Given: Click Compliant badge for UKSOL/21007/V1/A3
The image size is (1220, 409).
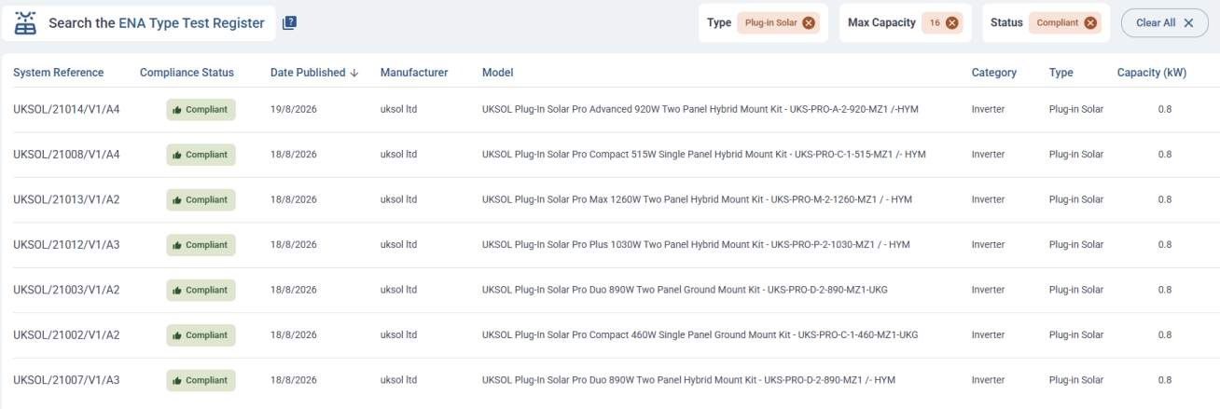Looking at the screenshot, I should pyautogui.click(x=201, y=380).
